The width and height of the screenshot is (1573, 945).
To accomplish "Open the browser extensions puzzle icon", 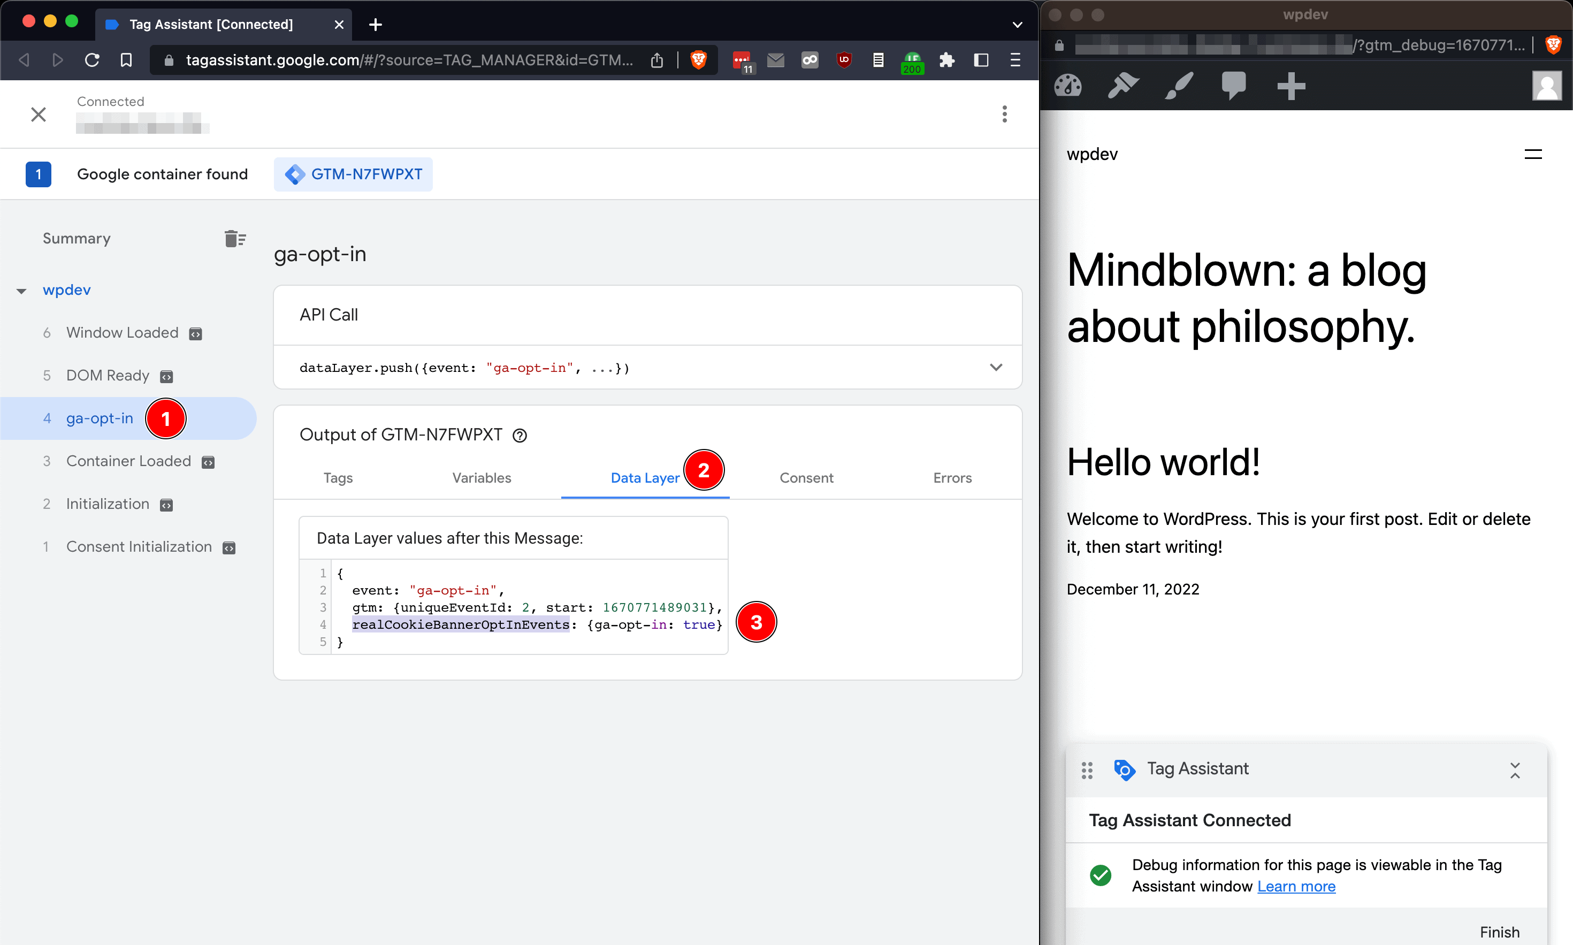I will pos(946,60).
